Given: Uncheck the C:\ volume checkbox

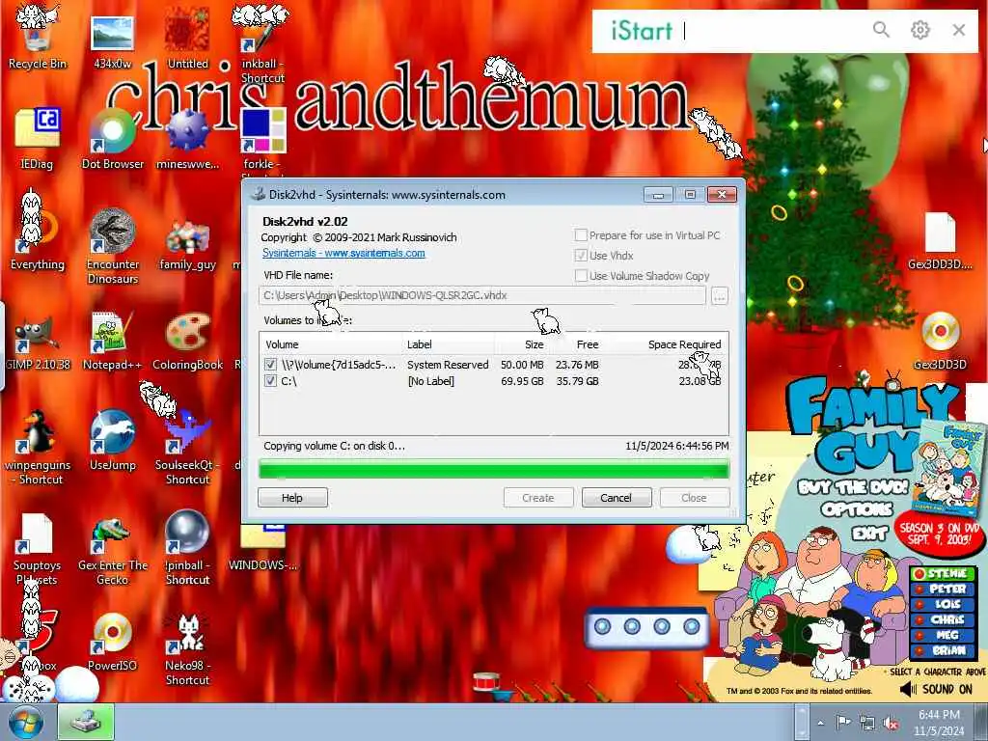Looking at the screenshot, I should click(x=270, y=380).
